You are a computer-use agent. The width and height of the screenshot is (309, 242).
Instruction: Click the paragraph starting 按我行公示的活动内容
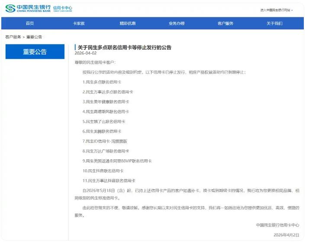164,72
